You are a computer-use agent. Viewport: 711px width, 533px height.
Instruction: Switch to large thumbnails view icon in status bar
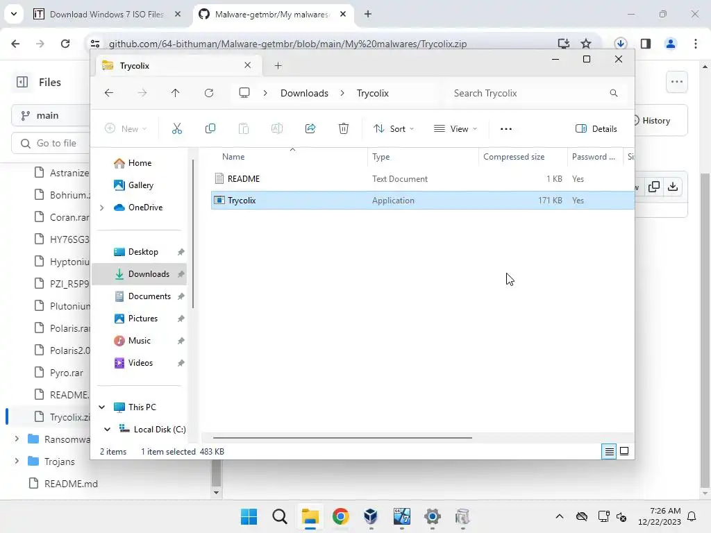point(624,451)
